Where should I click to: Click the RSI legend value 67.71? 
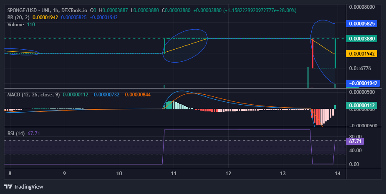pos(34,134)
